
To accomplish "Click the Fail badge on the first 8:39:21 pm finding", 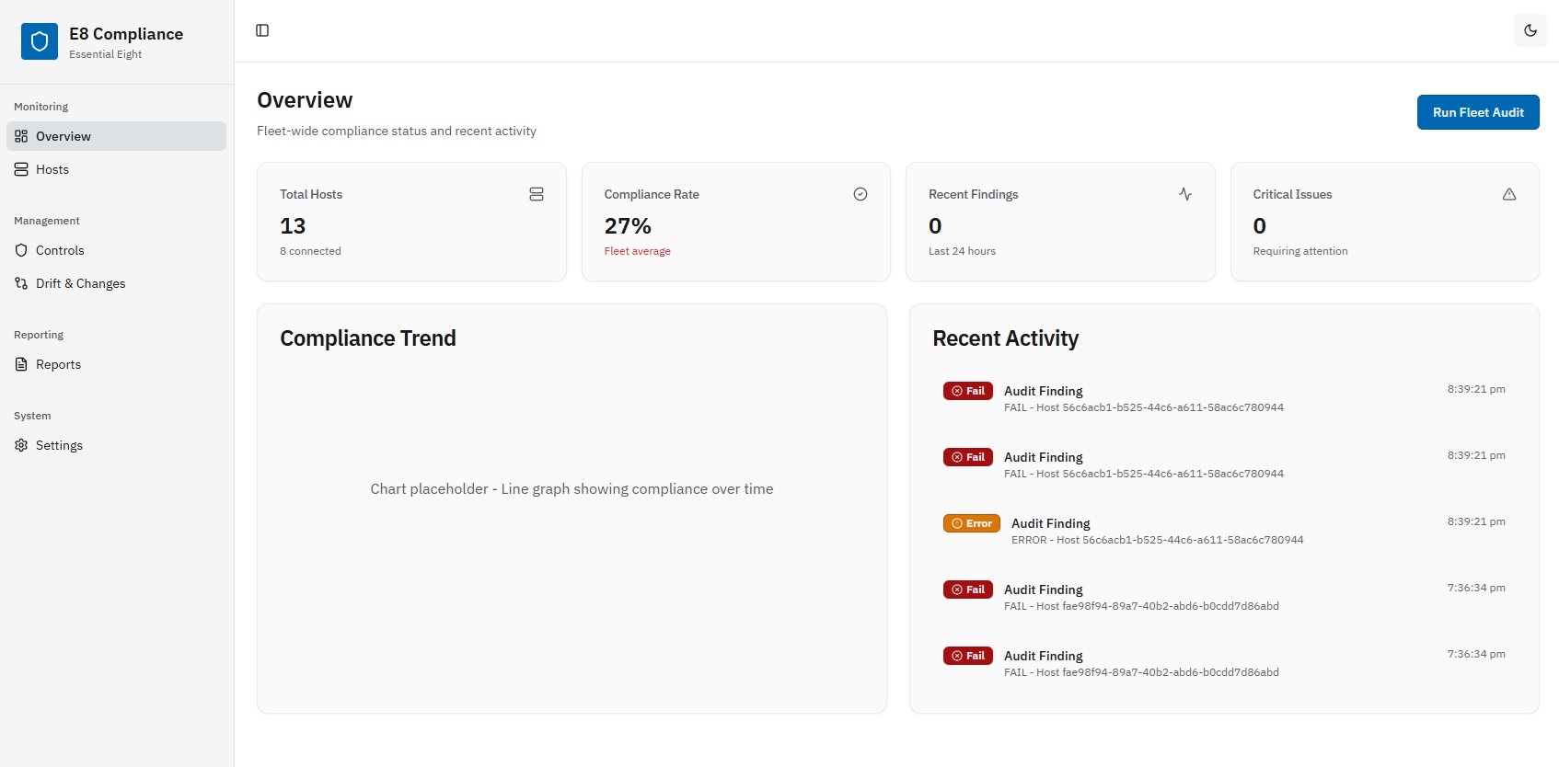I will pos(968,391).
